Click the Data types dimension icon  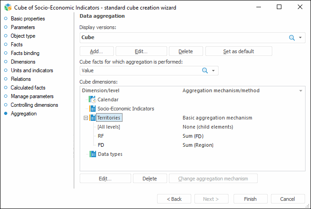coord(93,154)
